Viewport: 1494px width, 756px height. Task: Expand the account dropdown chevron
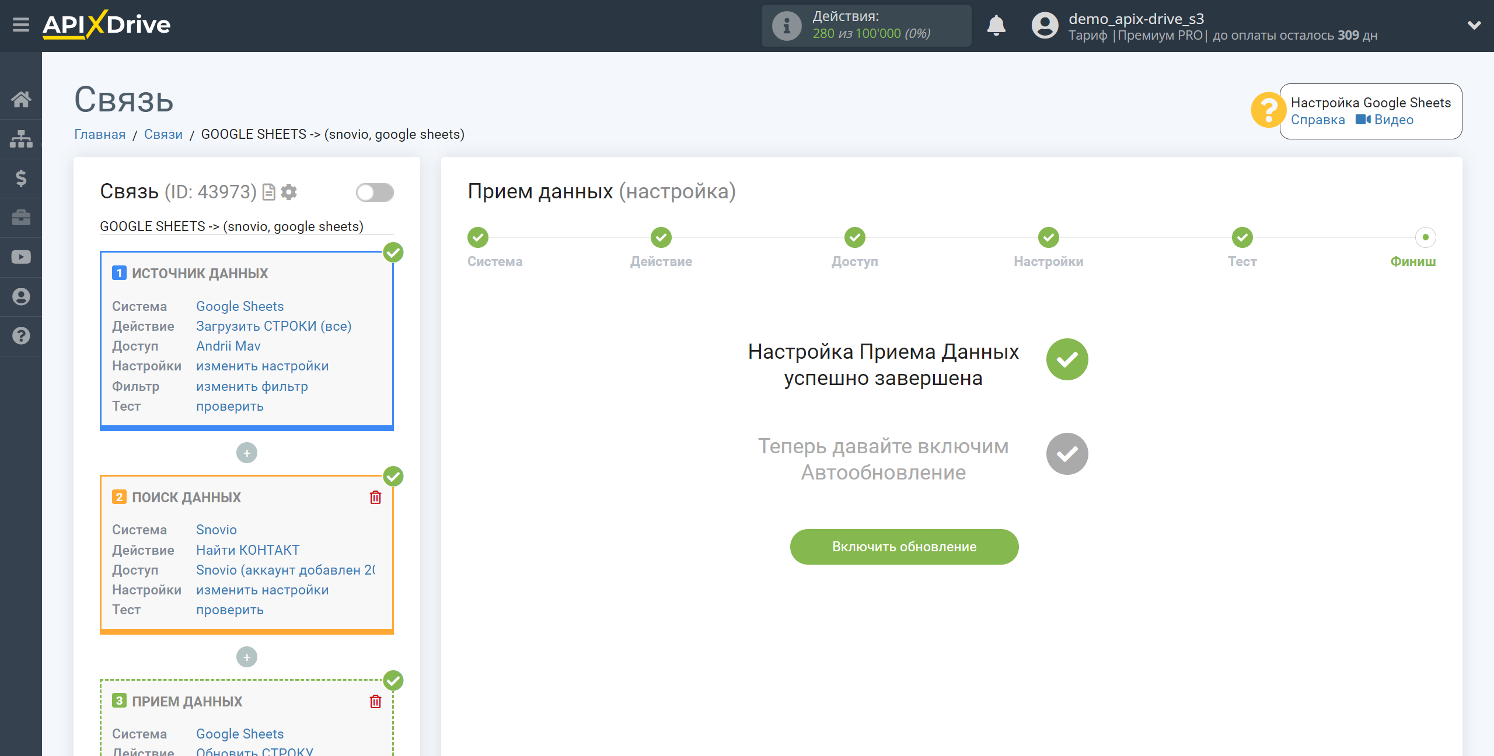tap(1474, 25)
